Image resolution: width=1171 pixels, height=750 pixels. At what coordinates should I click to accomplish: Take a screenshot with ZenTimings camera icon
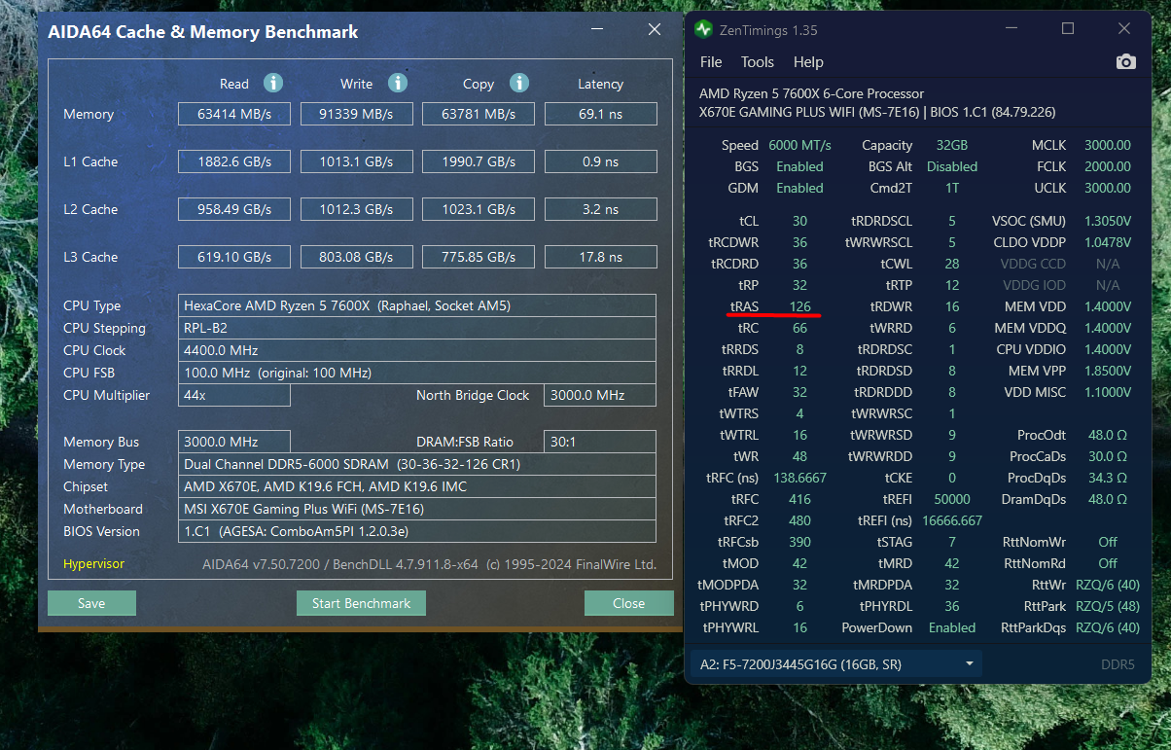[1125, 62]
